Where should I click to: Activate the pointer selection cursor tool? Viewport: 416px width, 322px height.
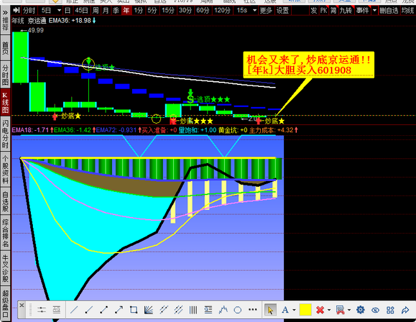pos(270,310)
